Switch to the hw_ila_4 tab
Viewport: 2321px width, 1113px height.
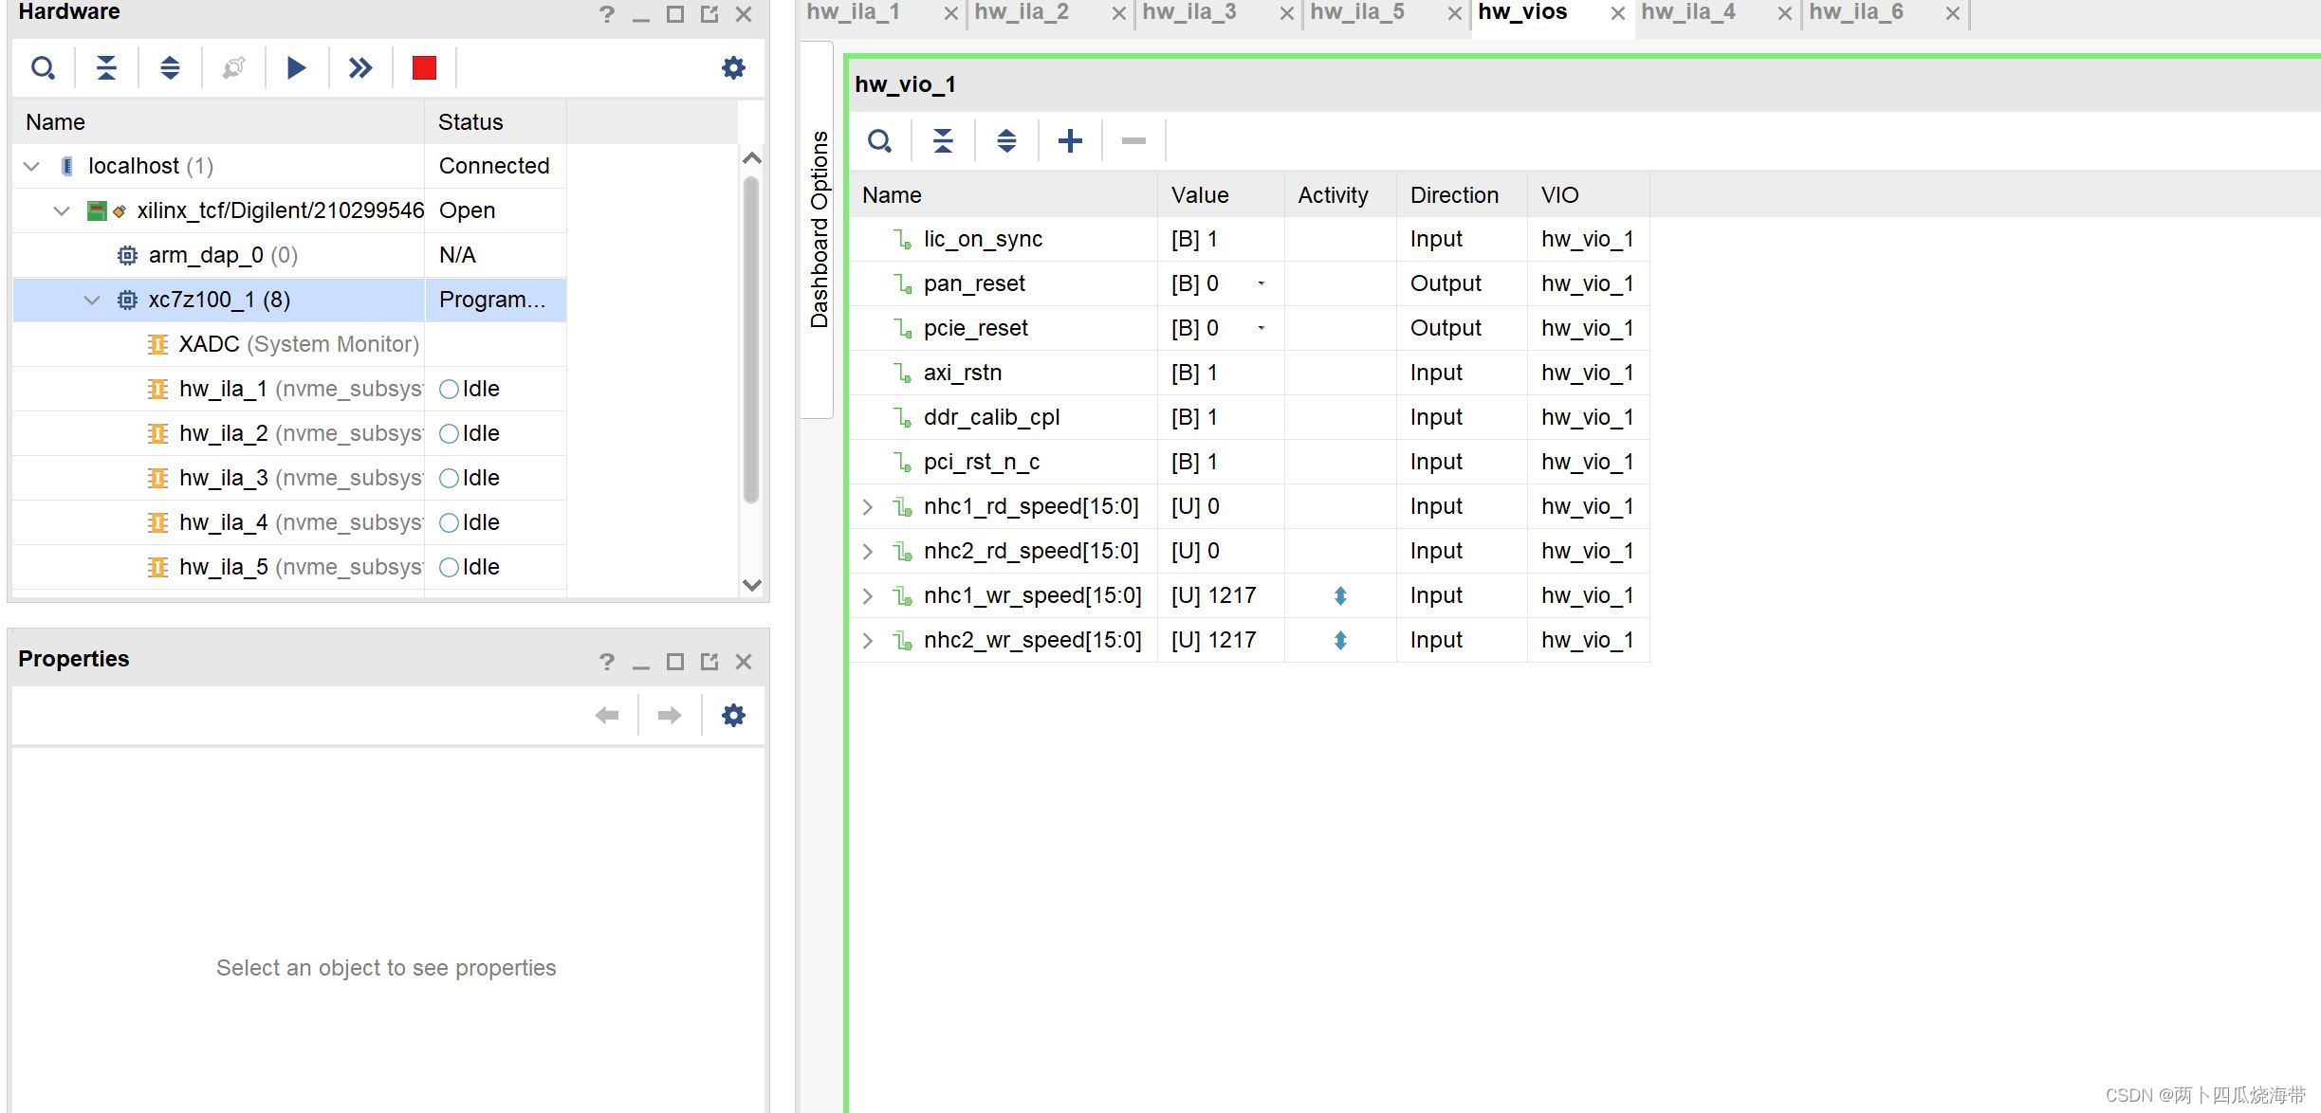tap(1687, 12)
